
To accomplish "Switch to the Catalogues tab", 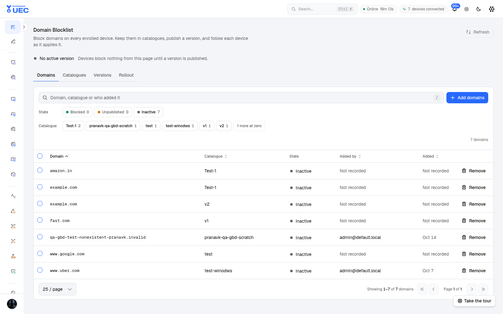I will coord(74,75).
